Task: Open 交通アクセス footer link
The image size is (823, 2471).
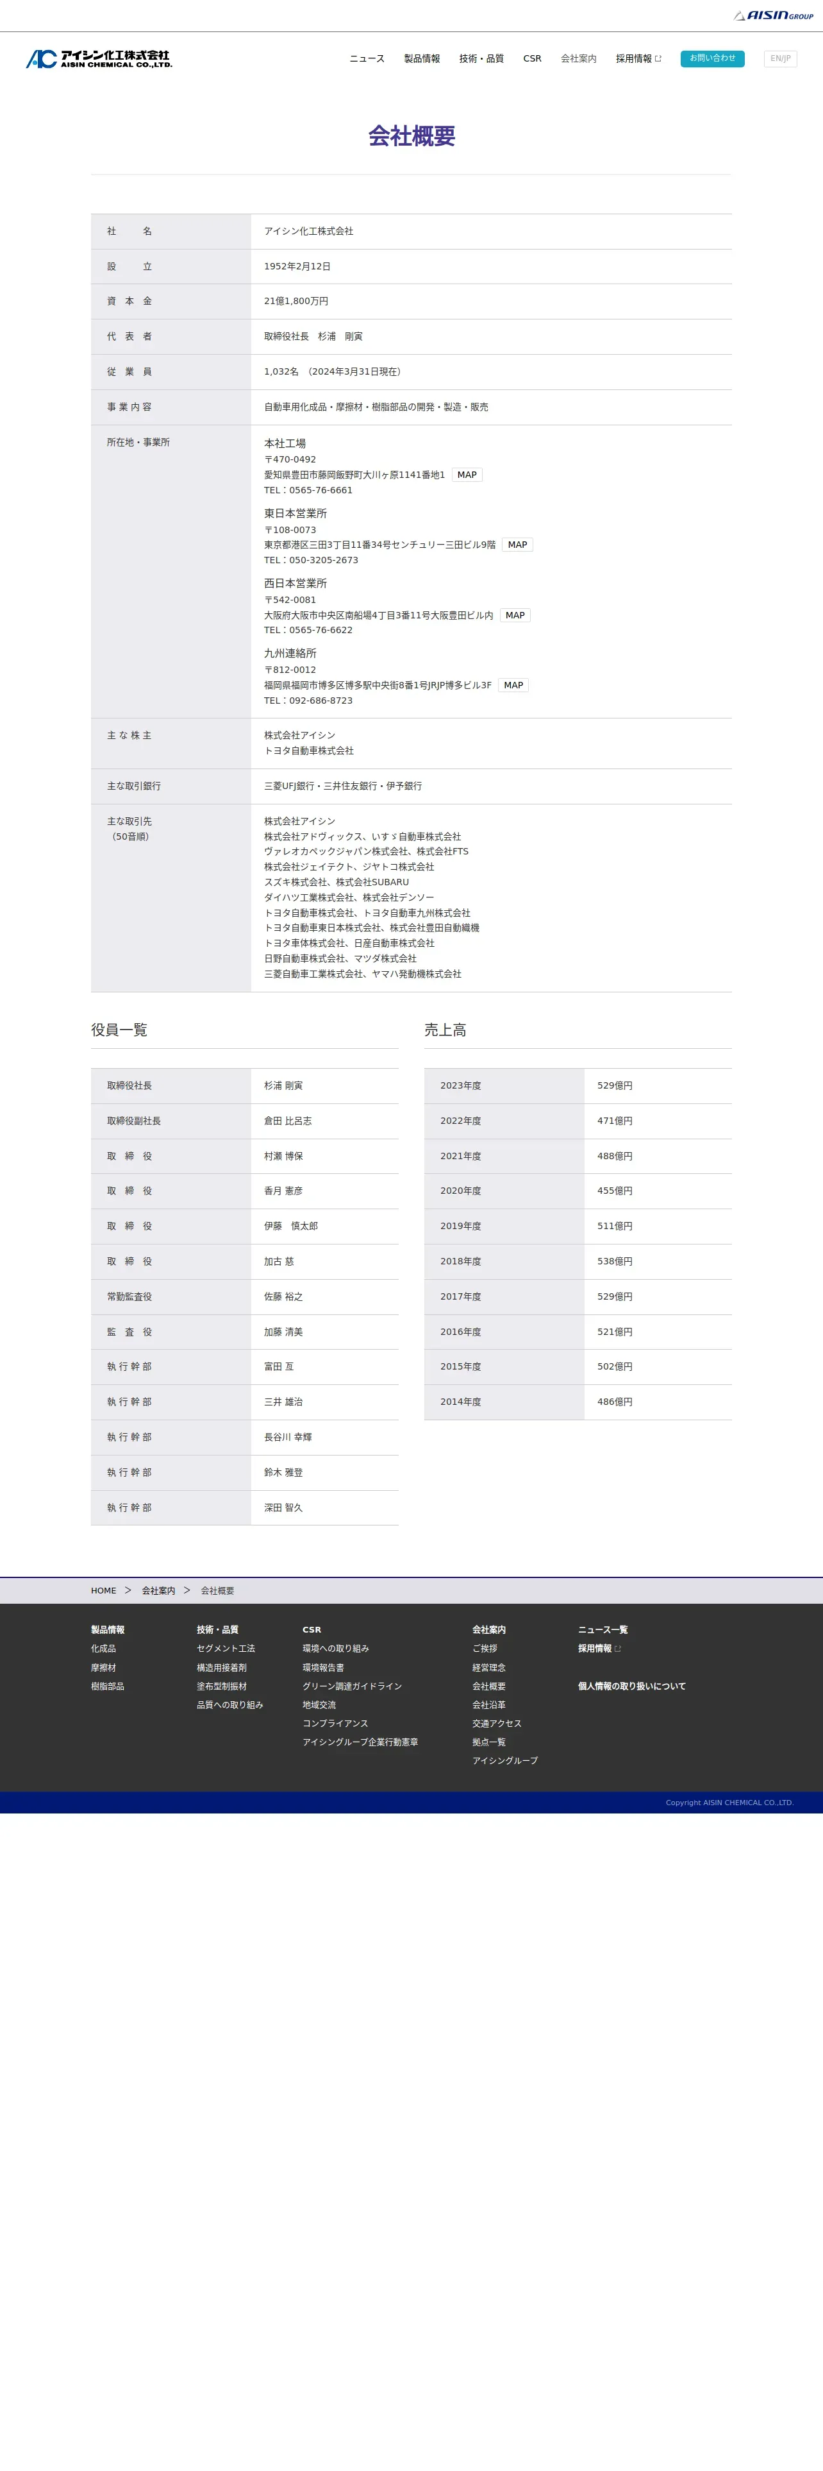Action: [x=497, y=1724]
